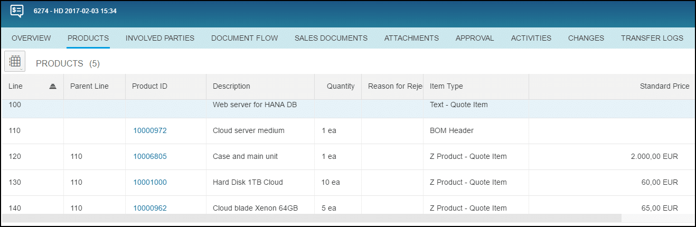The height and width of the screenshot is (227, 696).
Task: Open product ID 10000962 link
Action: tap(150, 208)
